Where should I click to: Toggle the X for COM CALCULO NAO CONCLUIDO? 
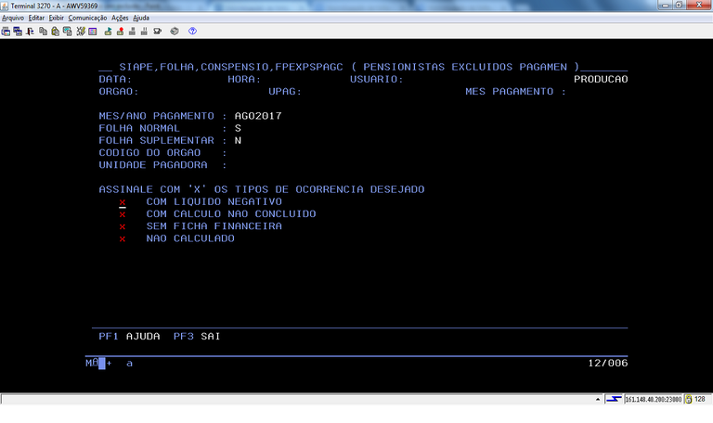(123, 214)
